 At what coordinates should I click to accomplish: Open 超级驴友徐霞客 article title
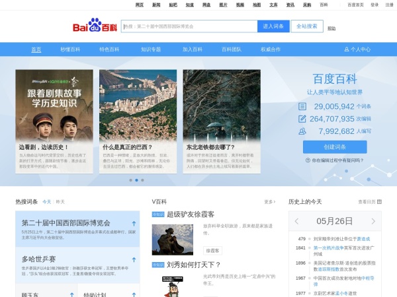pos(191,214)
